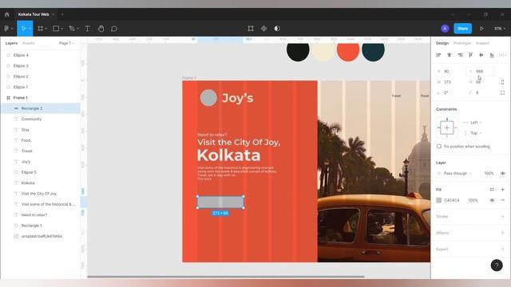Click the Share button
The width and height of the screenshot is (511, 287).
463,29
